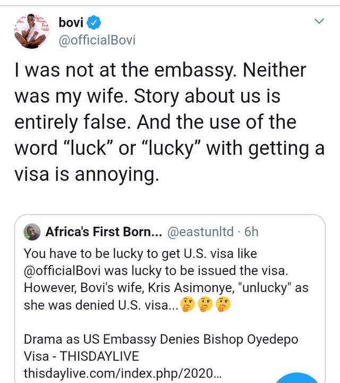Click the @officialBovi handle under bovi's name

97,40
